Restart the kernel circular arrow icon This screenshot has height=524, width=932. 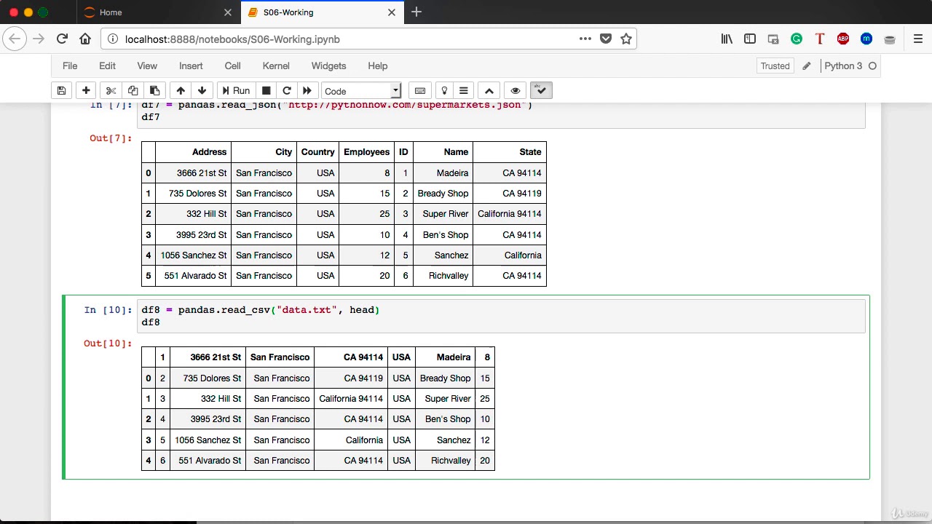point(287,91)
